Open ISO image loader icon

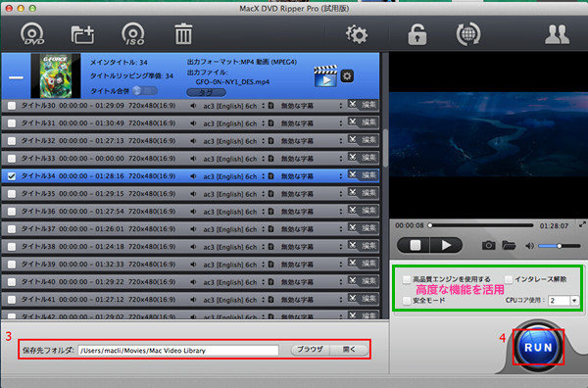pos(133,34)
